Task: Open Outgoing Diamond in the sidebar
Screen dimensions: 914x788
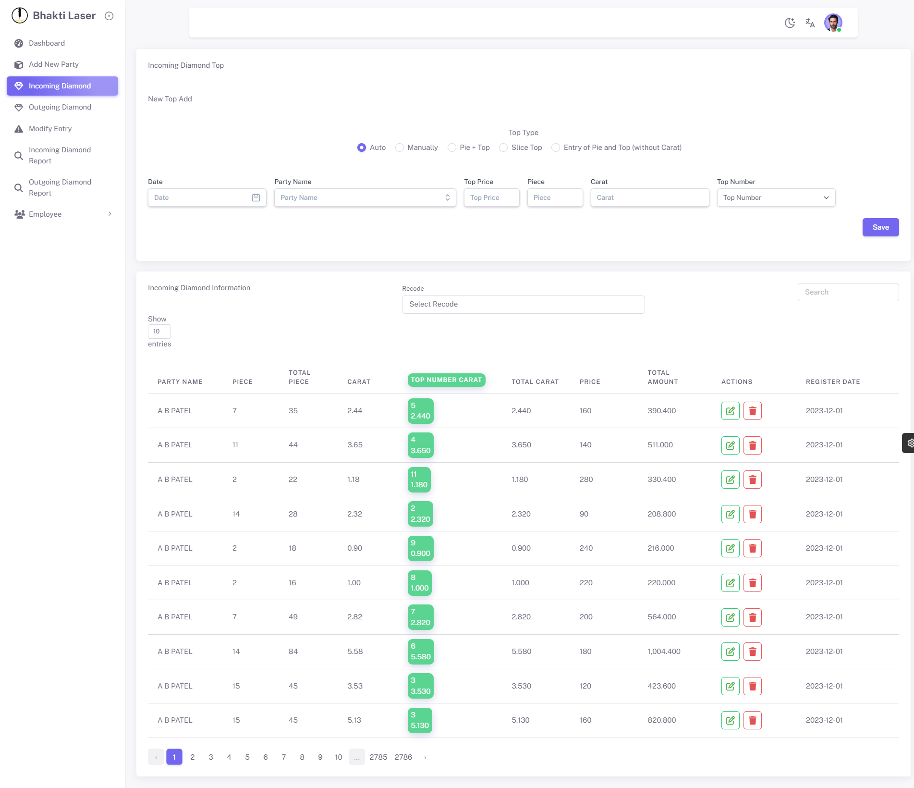Action: pyautogui.click(x=60, y=107)
